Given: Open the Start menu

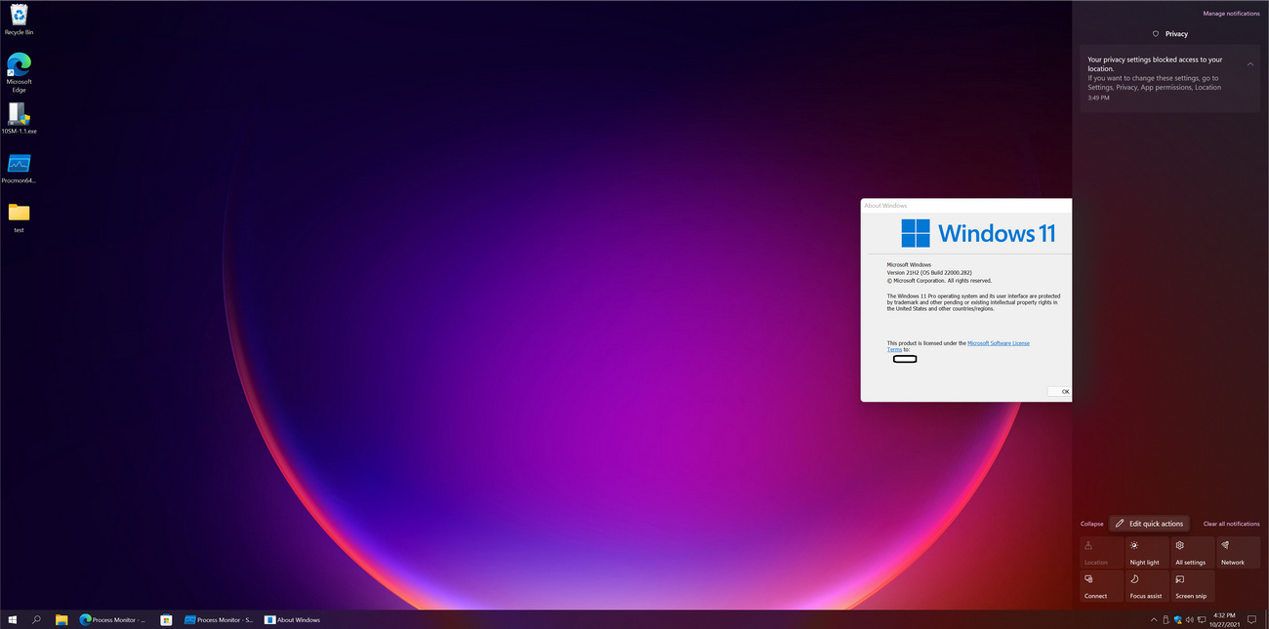Looking at the screenshot, I should click(13, 619).
